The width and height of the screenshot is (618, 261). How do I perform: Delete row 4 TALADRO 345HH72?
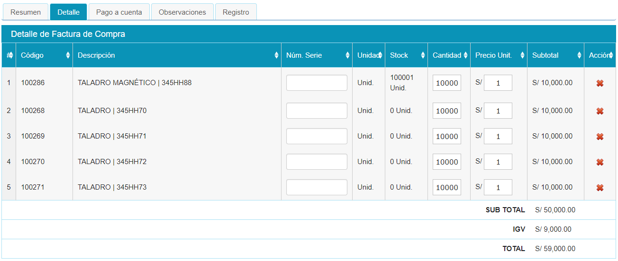click(x=600, y=162)
